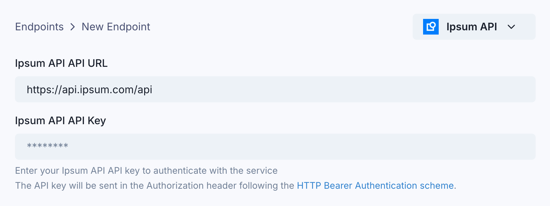The width and height of the screenshot is (550, 206).
Task: Click the camera-style provider icon
Action: (430, 27)
